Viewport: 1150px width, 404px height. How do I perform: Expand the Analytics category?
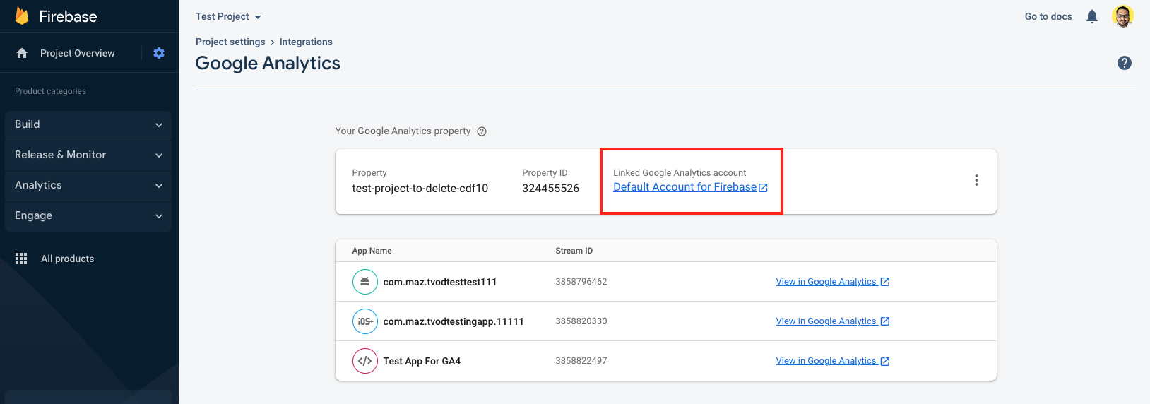[x=88, y=185]
